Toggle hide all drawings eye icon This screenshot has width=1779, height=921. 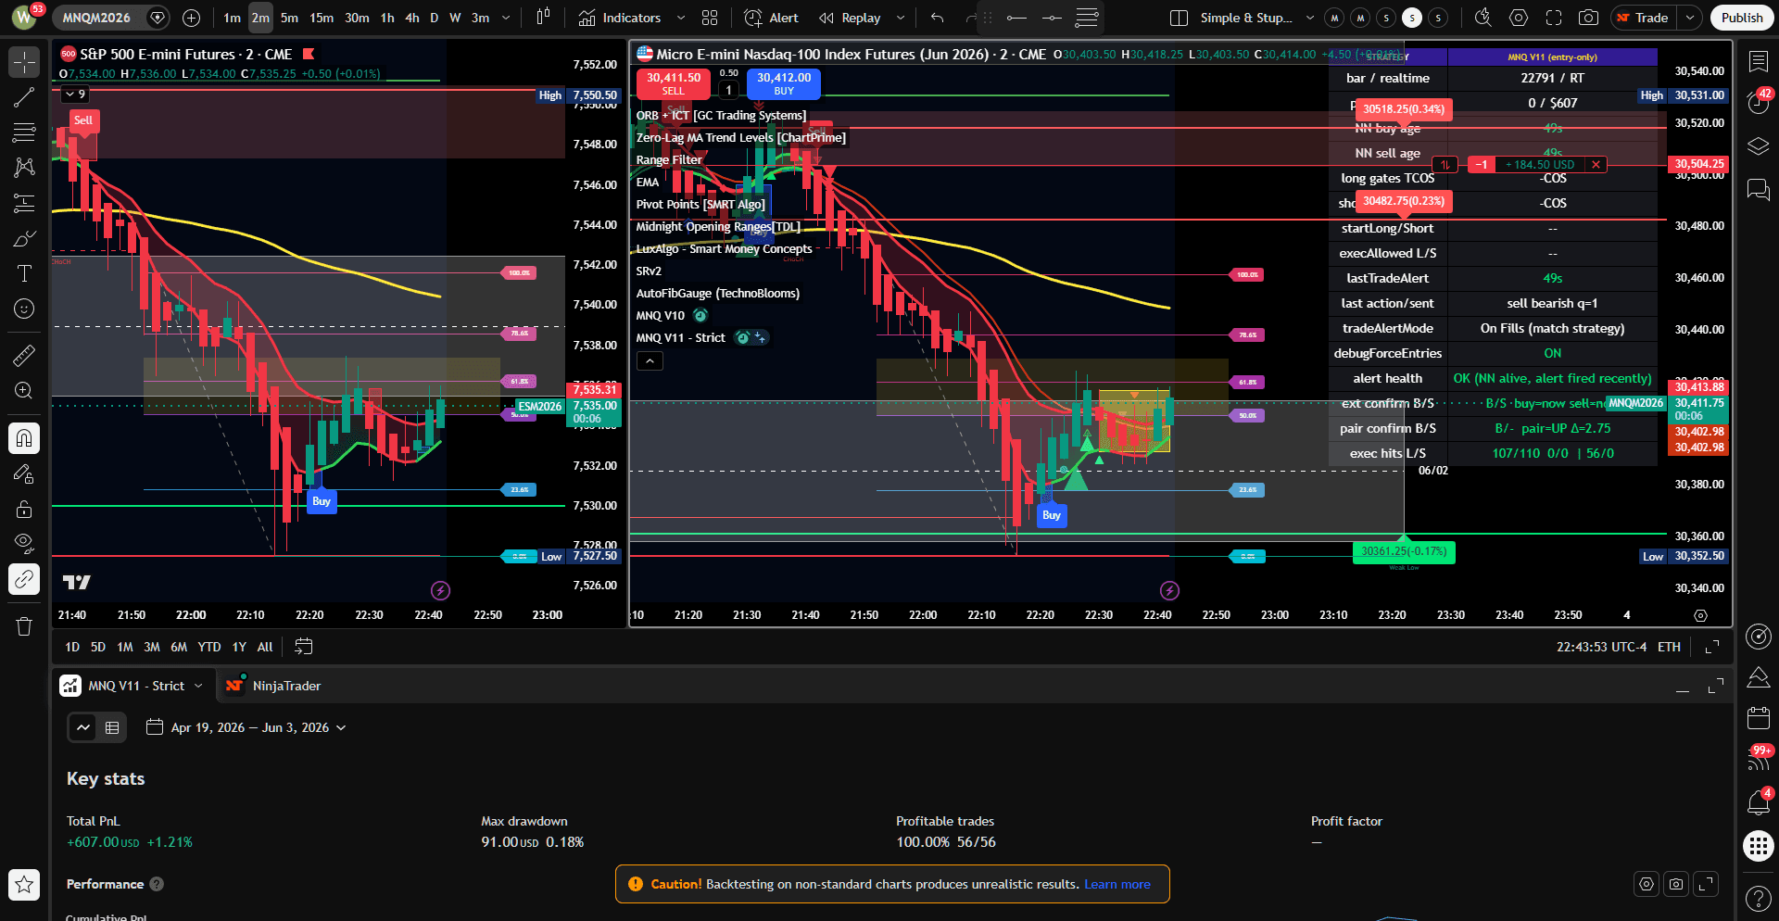[24, 544]
